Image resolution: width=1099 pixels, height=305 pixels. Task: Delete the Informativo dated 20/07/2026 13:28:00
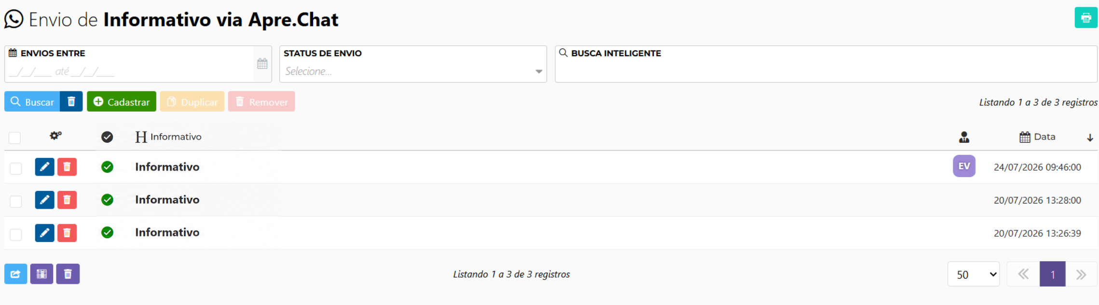[67, 200]
